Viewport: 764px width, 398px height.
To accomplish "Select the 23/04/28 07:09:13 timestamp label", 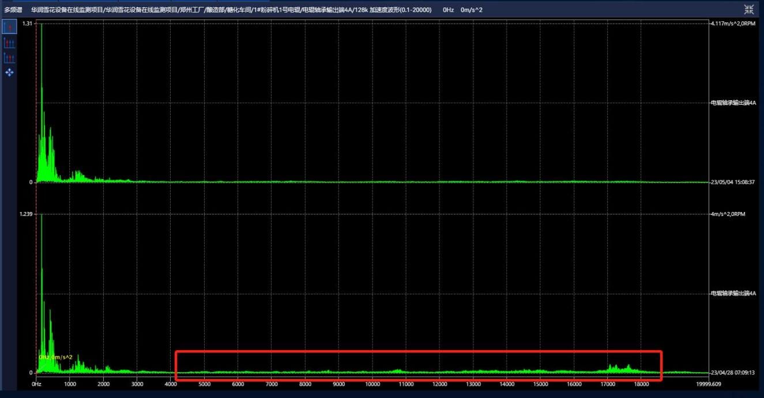I will pyautogui.click(x=733, y=373).
